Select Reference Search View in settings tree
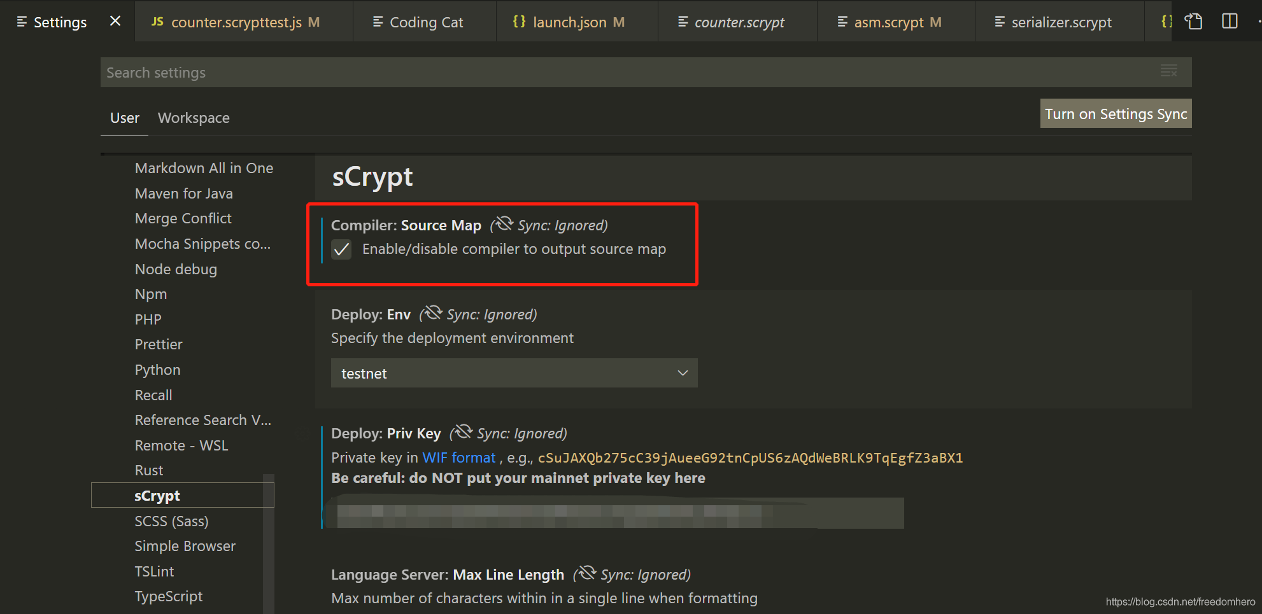 click(202, 420)
